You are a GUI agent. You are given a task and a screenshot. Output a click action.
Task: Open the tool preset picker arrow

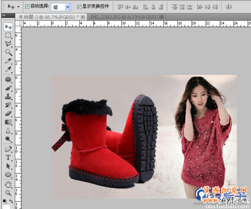point(18,7)
